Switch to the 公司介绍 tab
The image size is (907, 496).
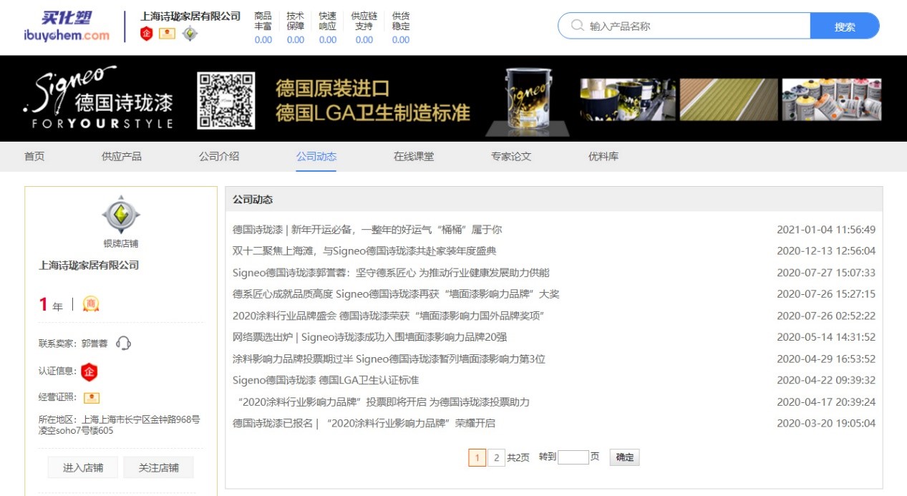[x=219, y=157]
